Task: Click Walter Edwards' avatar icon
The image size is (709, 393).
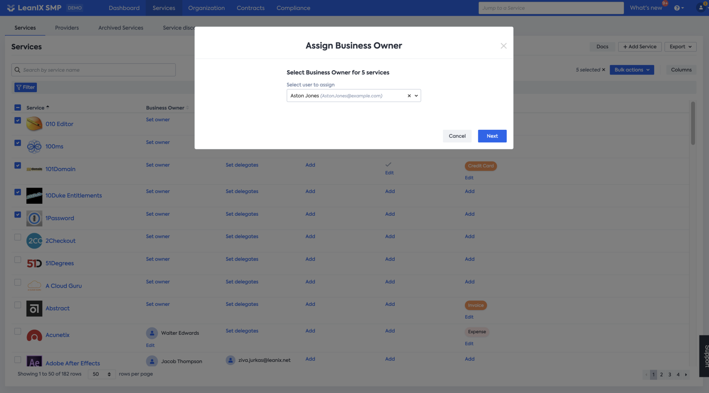Action: tap(152, 333)
